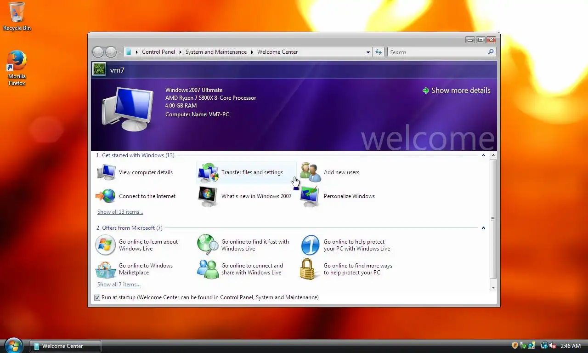The width and height of the screenshot is (588, 353).
Task: Click the Windows 2007 Ultimate text
Action: [194, 90]
